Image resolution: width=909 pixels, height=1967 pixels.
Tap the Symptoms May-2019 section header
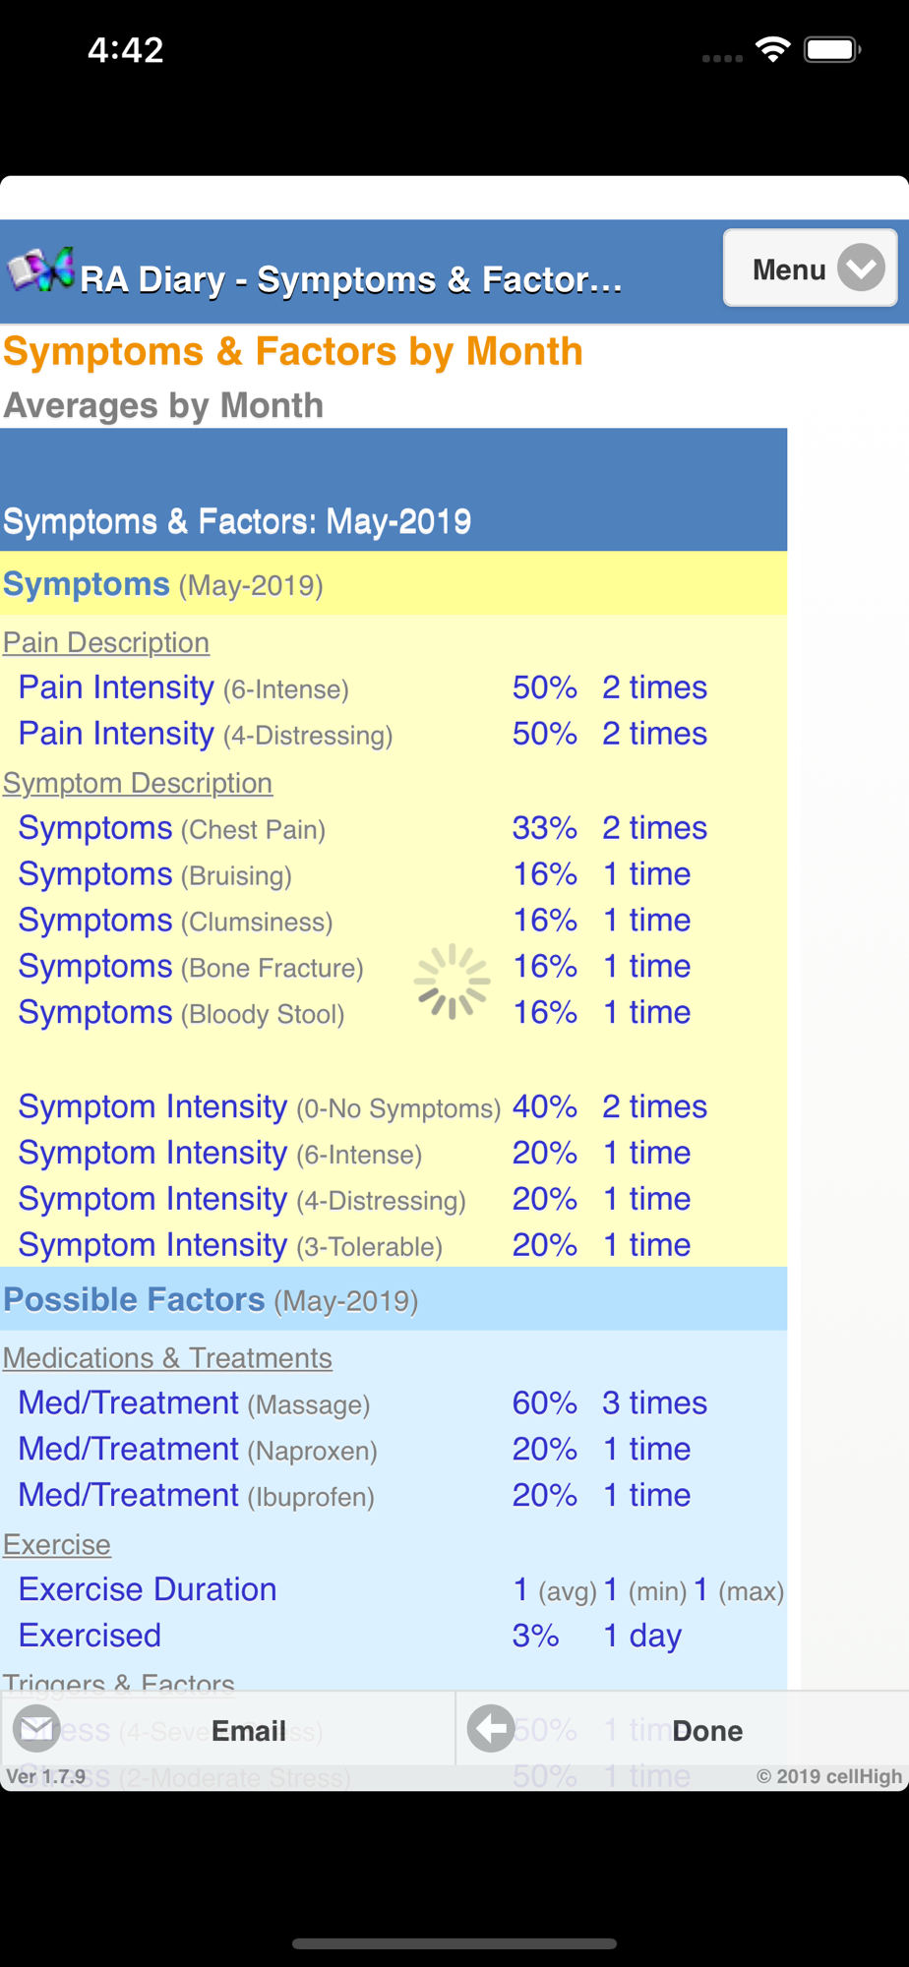pos(163,584)
